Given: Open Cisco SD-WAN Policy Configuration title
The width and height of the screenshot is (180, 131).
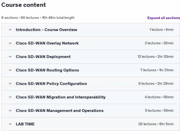Looking at the screenshot, I should (51, 84).
